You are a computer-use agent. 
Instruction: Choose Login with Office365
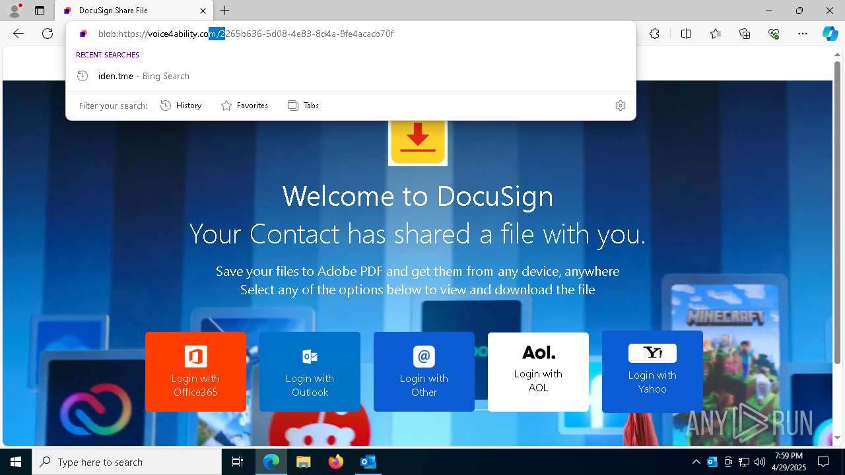(x=195, y=371)
